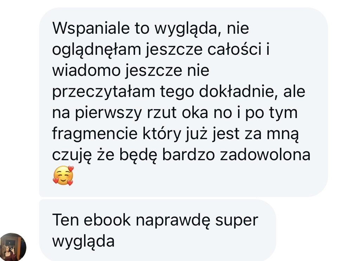Click the word 'fragmencie' in the message
Viewport: 339px width, 261px height.
click(x=95, y=134)
